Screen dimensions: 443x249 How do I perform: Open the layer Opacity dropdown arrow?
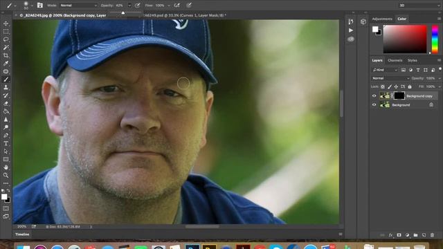pos(440,78)
